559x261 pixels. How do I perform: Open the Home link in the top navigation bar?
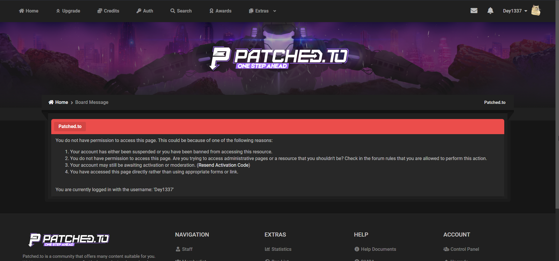pos(29,11)
